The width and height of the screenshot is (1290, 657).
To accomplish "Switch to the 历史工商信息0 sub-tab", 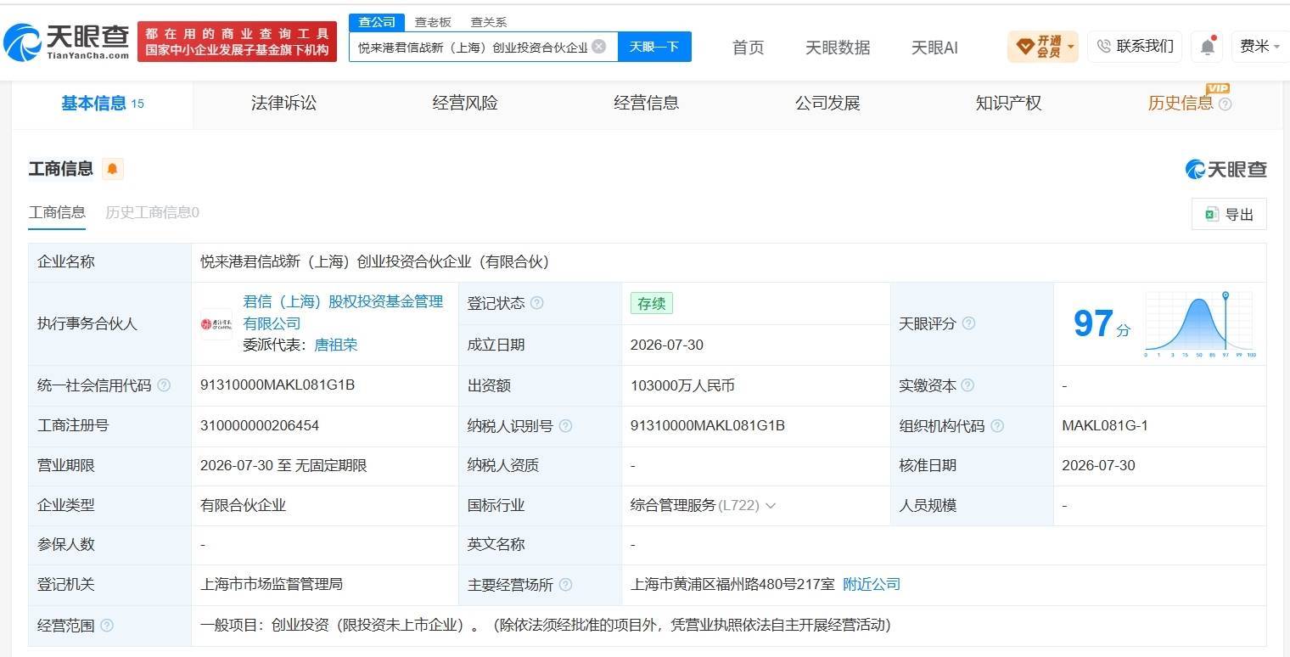I will (152, 212).
